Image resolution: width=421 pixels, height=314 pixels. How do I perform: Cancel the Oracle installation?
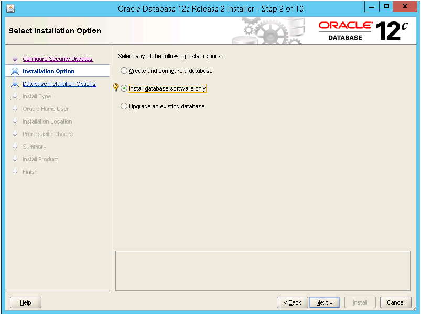pyautogui.click(x=395, y=302)
